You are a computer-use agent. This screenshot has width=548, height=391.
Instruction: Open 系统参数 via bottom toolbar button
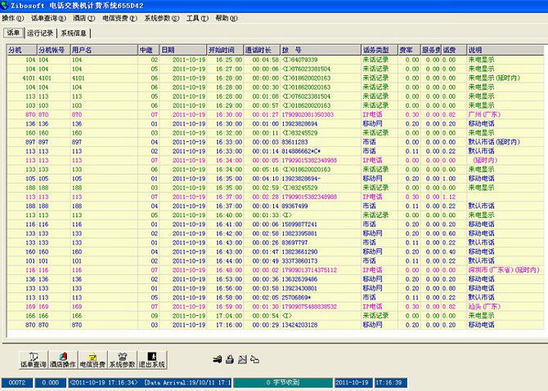click(122, 360)
